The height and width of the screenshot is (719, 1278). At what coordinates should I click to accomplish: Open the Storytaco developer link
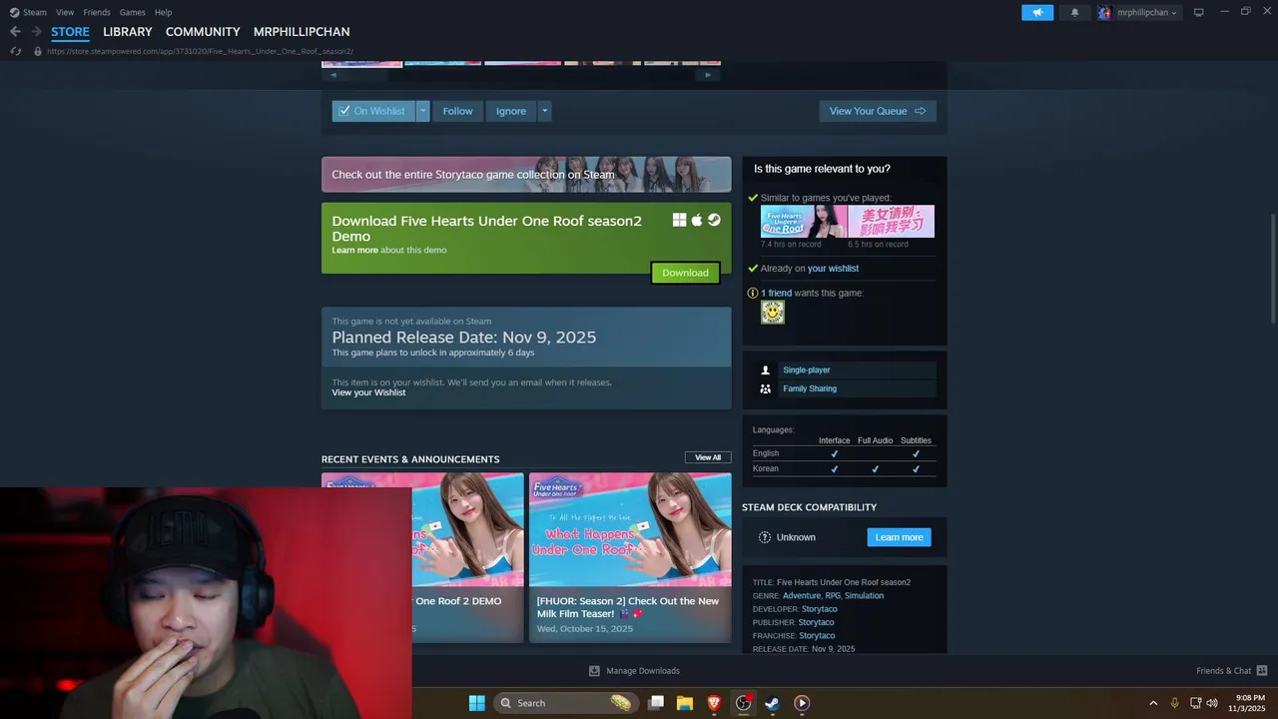tap(820, 609)
